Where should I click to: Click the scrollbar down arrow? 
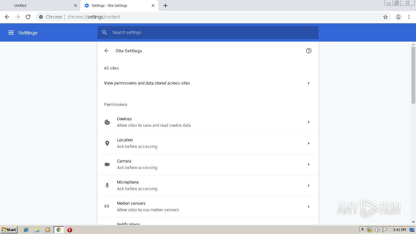click(x=413, y=222)
